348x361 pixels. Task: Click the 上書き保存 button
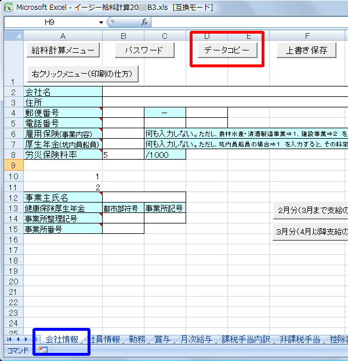coord(307,50)
